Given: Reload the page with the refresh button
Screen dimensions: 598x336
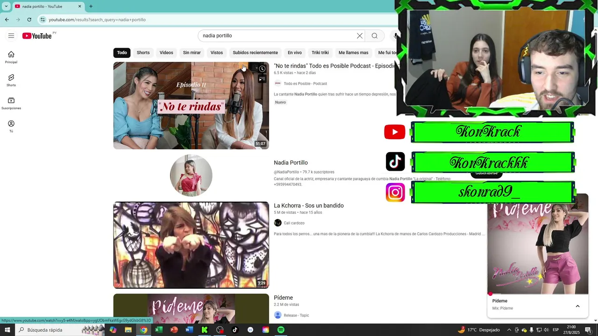Looking at the screenshot, I should [x=29, y=20].
